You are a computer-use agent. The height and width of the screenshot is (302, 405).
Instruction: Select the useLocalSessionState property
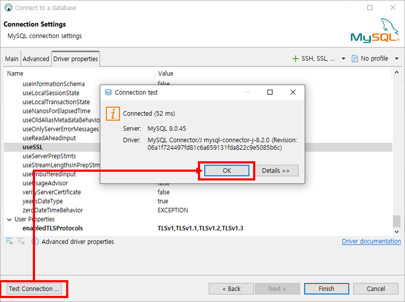point(51,93)
